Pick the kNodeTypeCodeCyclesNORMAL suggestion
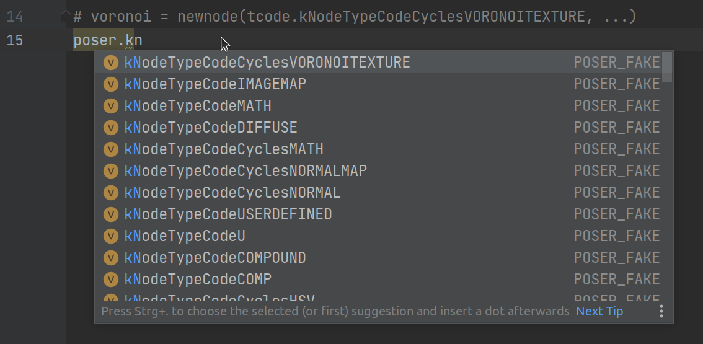 click(x=232, y=193)
